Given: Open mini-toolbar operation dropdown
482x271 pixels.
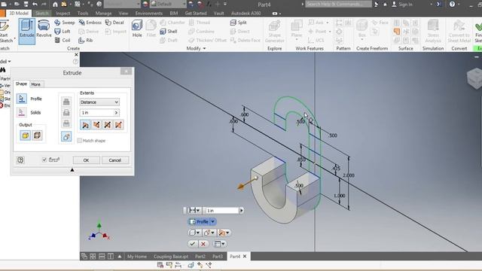Looking at the screenshot, I should tap(209, 233).
